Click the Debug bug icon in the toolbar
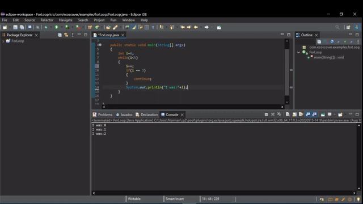363x204 pixels. tap(46, 28)
